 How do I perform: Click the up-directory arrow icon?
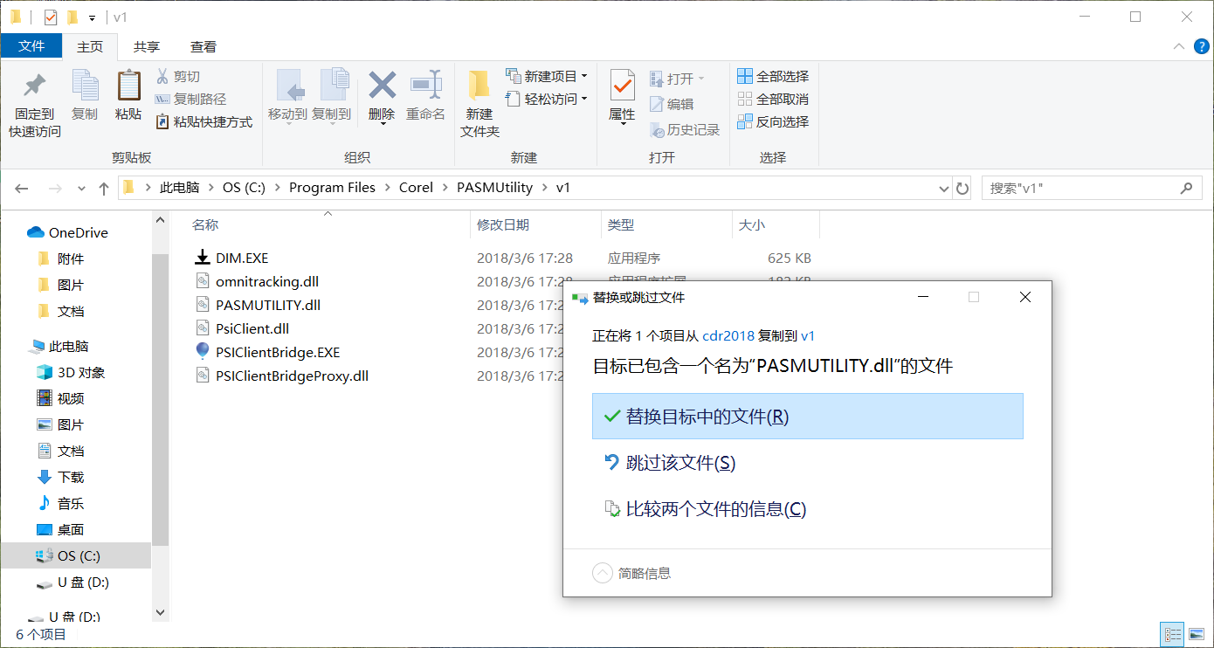coord(104,188)
